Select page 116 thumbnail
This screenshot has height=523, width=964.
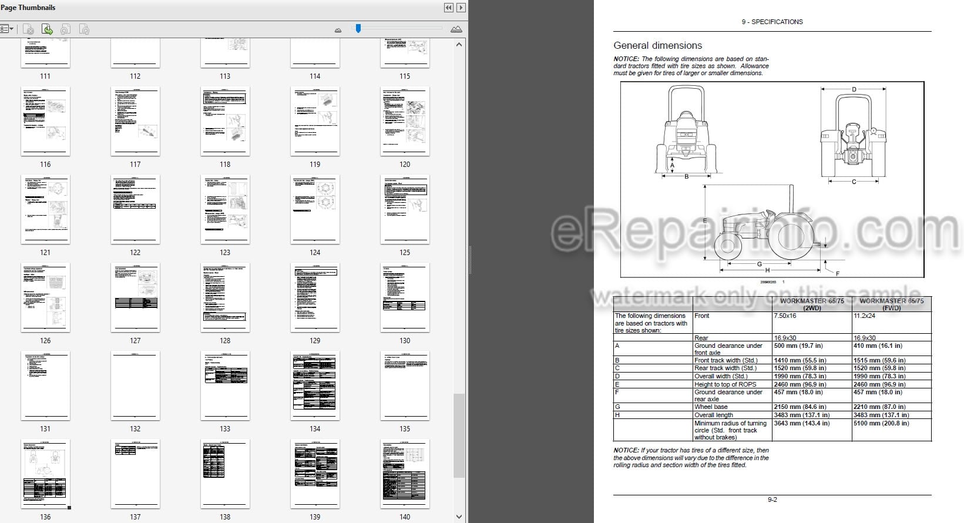(x=45, y=121)
